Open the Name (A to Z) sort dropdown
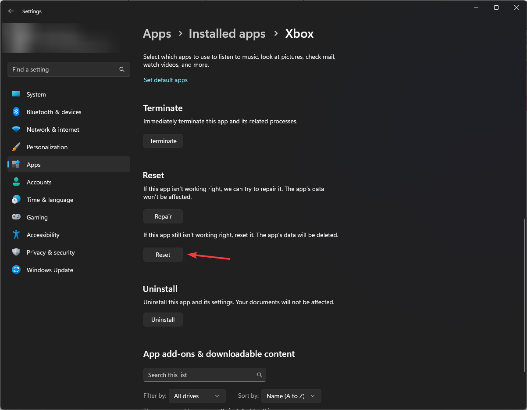 tap(291, 396)
